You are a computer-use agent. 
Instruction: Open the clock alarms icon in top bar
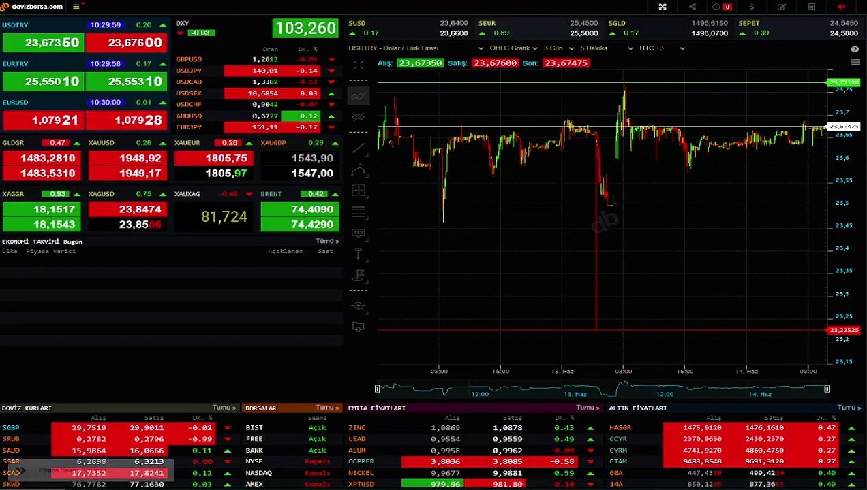click(716, 7)
